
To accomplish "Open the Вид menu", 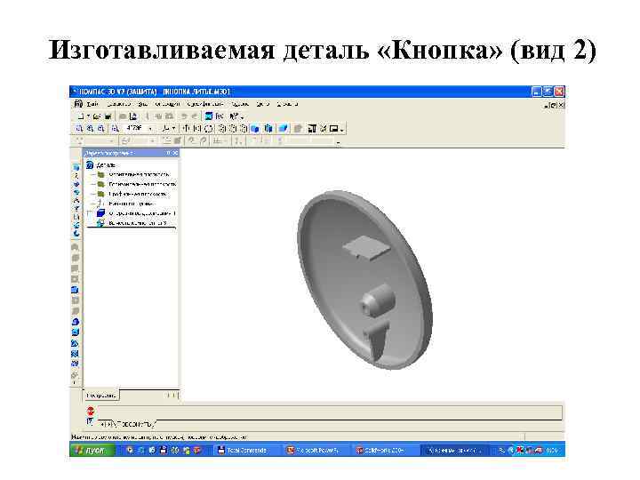I will tap(142, 104).
